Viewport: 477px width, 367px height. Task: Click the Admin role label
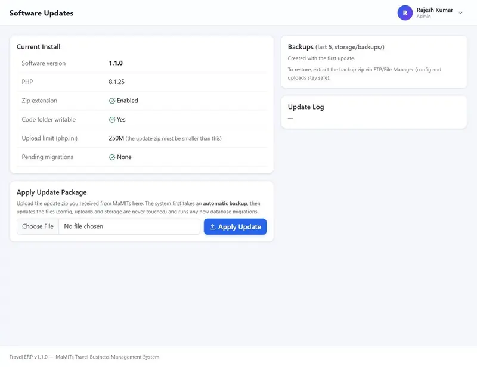(x=423, y=17)
